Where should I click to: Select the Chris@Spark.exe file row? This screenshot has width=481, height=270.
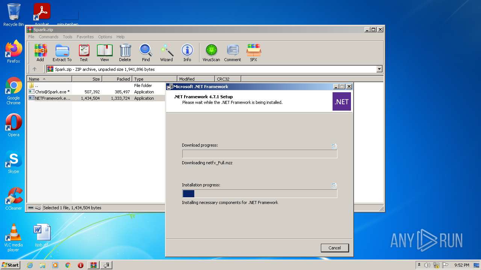pyautogui.click(x=96, y=92)
